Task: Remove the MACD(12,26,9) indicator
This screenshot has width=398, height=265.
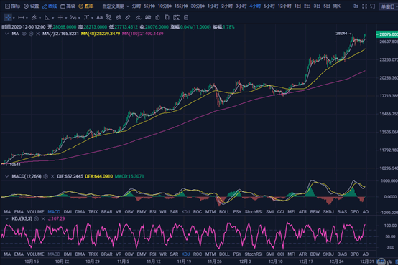Action: (52, 176)
